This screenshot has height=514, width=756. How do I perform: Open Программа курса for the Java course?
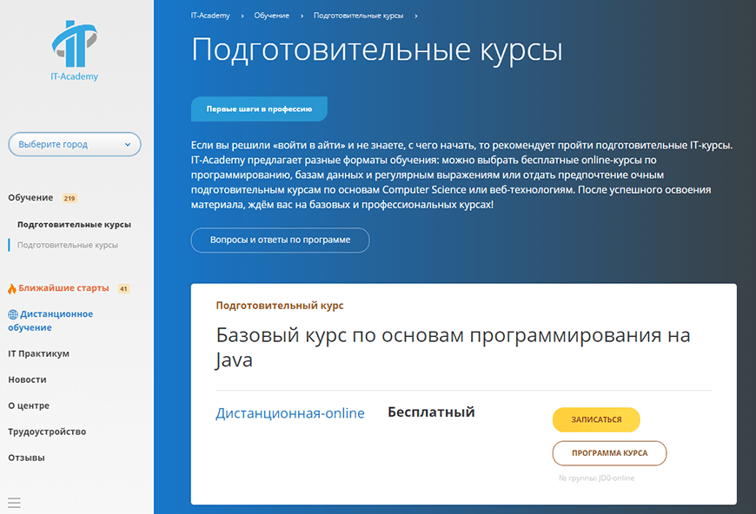(x=609, y=453)
